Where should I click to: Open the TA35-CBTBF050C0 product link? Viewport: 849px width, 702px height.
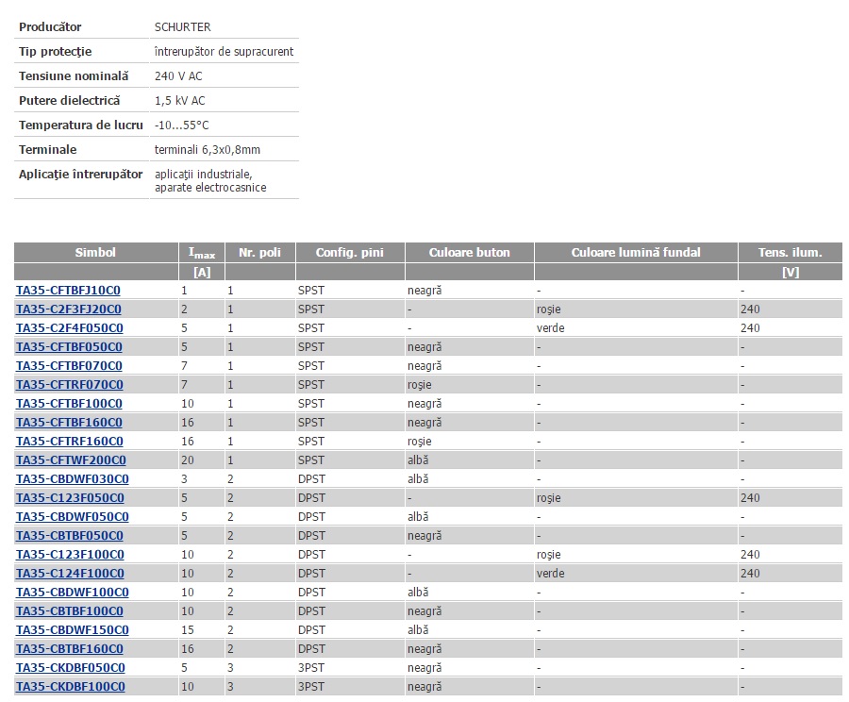(70, 536)
